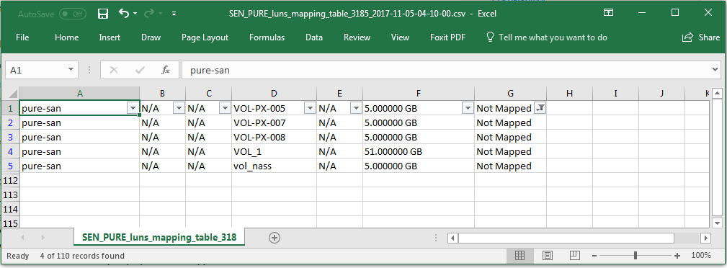Open the View ribbon tab

point(400,37)
